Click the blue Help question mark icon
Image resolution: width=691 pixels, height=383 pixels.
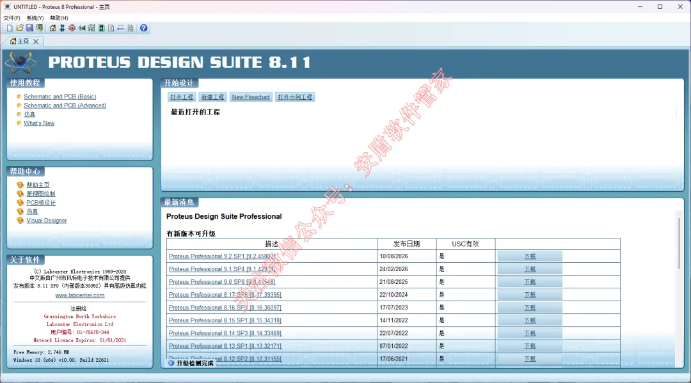click(x=144, y=28)
